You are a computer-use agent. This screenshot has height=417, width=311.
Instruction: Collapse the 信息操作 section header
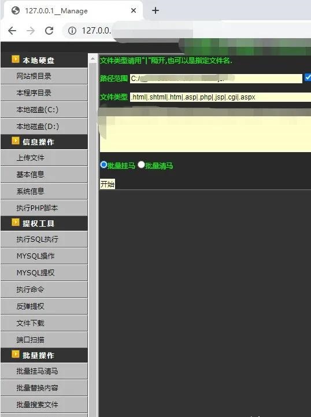point(44,142)
